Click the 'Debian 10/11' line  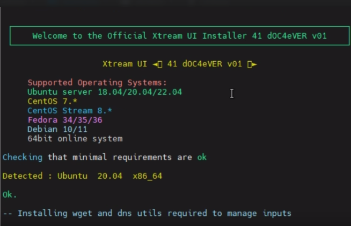(x=57, y=130)
